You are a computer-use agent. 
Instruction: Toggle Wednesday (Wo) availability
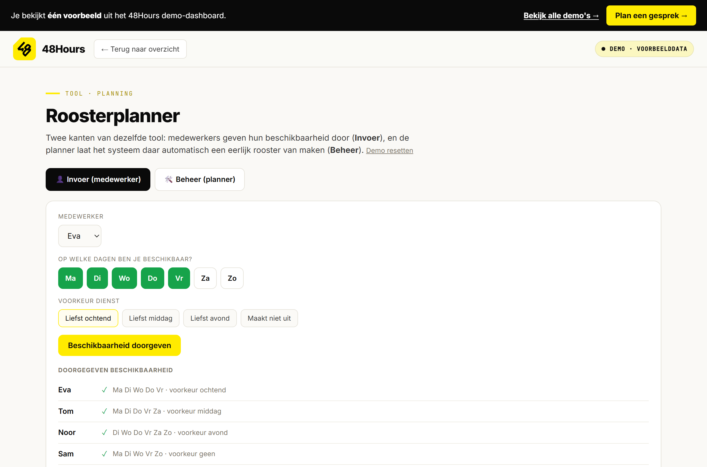coord(124,278)
